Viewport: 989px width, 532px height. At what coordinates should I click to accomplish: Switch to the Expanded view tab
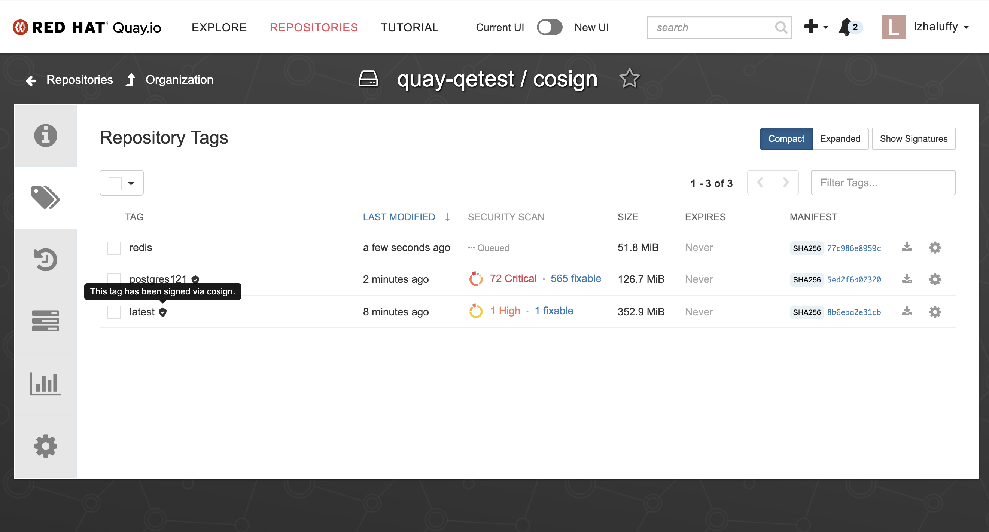point(840,138)
